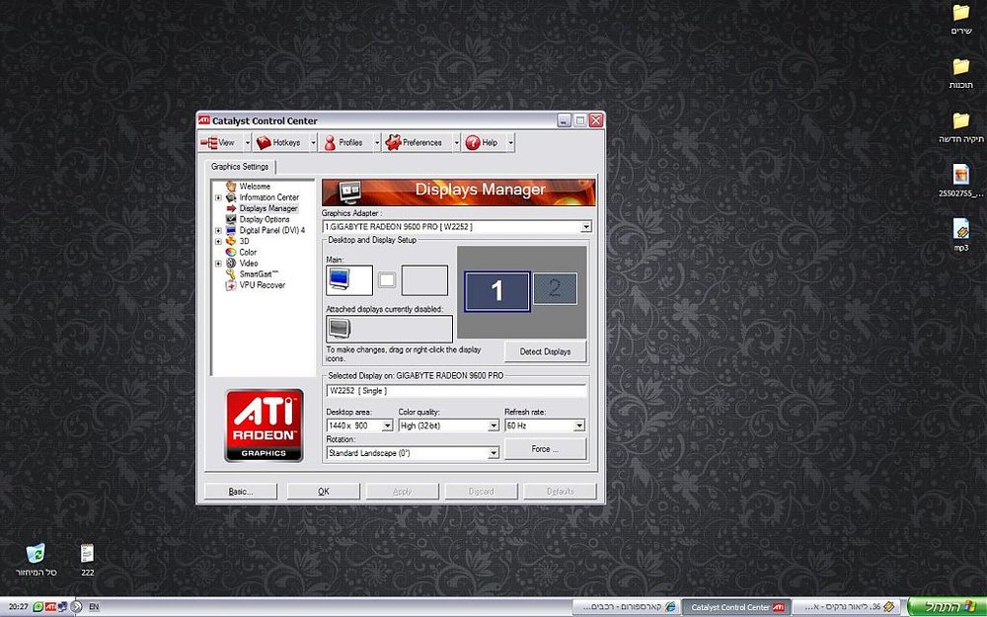This screenshot has height=617, width=987.
Task: Click the Profiles toolbar button
Action: click(x=345, y=143)
